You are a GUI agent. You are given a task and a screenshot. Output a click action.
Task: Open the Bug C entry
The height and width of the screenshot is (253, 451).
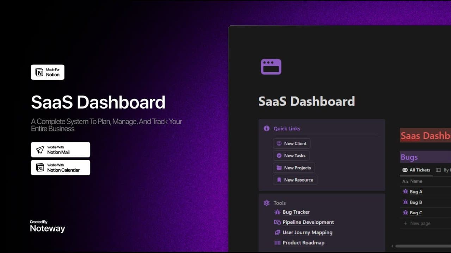click(x=416, y=213)
